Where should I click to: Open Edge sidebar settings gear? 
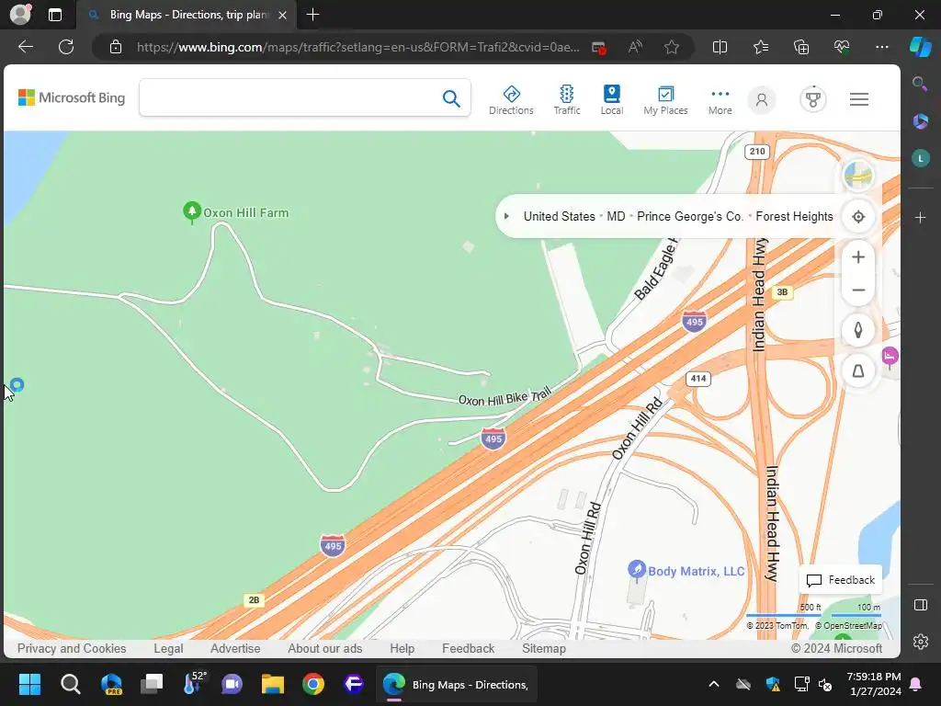point(921,641)
